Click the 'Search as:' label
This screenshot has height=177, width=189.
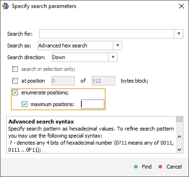tap(19, 46)
